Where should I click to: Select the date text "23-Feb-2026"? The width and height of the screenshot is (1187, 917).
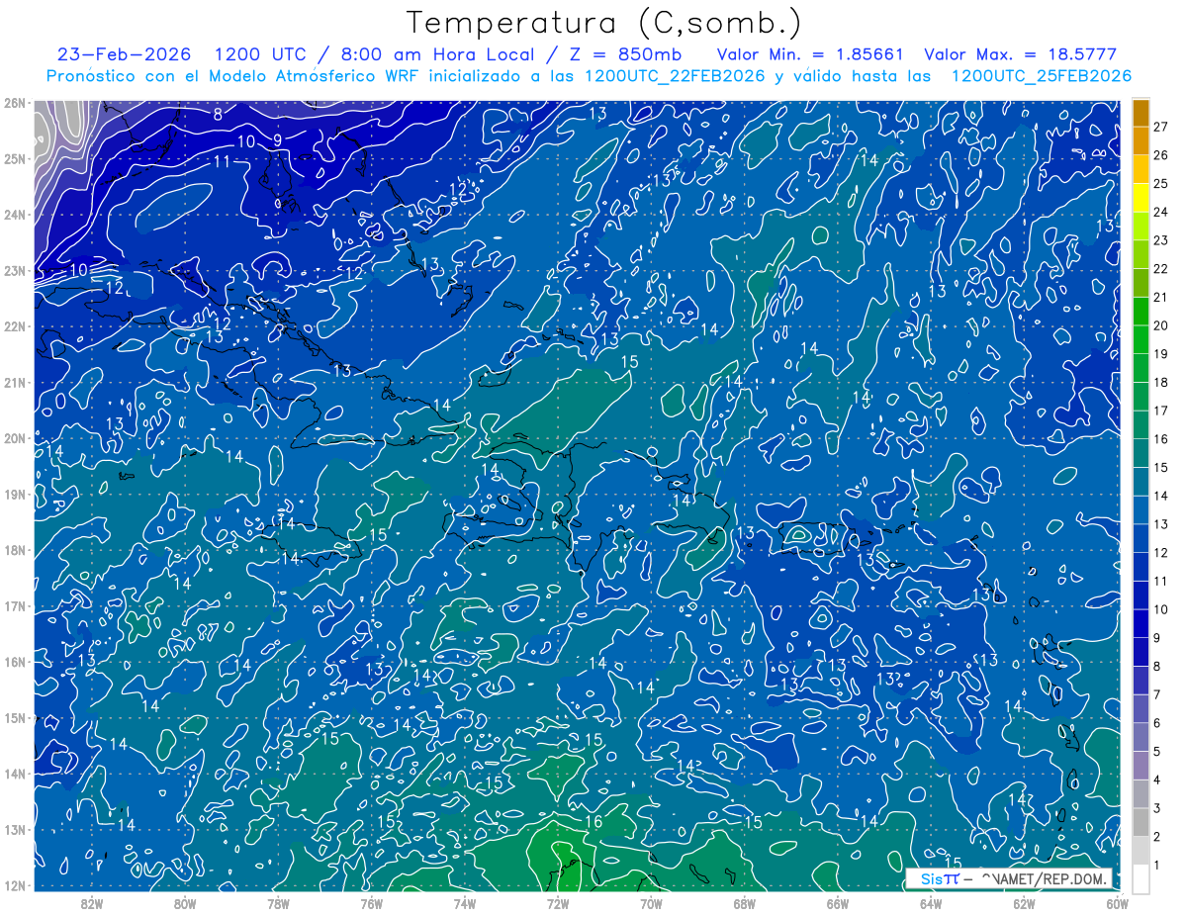[x=125, y=54]
